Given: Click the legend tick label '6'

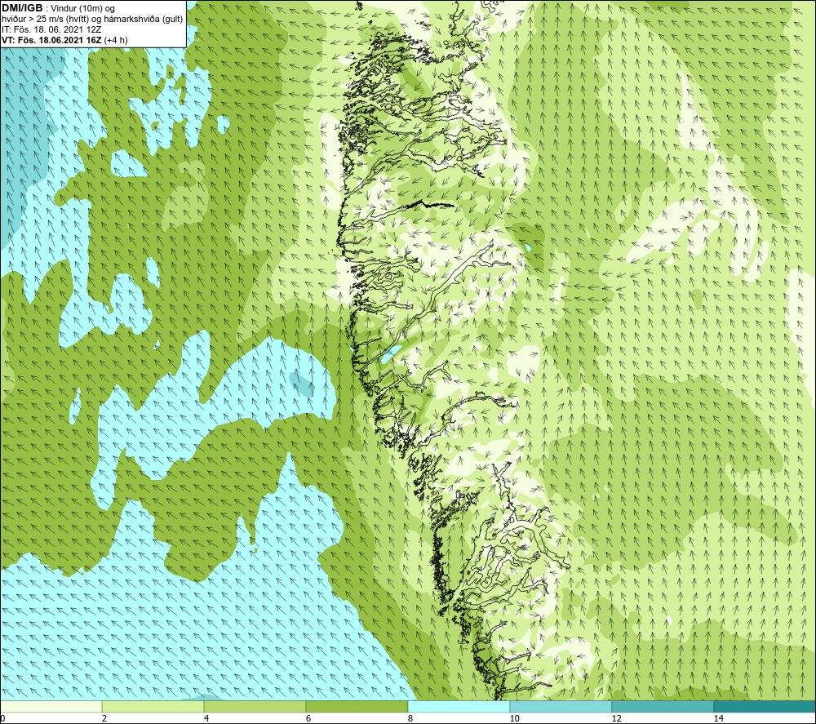Looking at the screenshot, I should pyautogui.click(x=308, y=718).
